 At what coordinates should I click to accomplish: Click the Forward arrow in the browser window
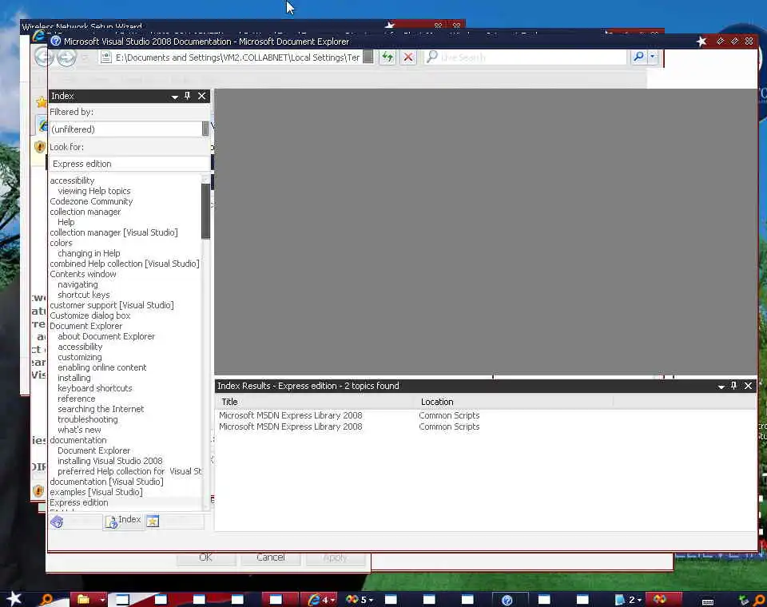pos(66,58)
